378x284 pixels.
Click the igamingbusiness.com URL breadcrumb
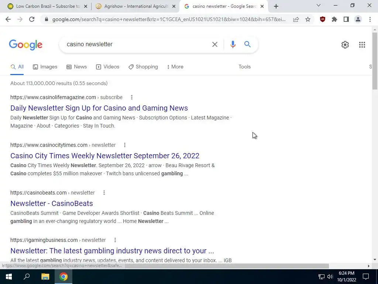point(58,240)
